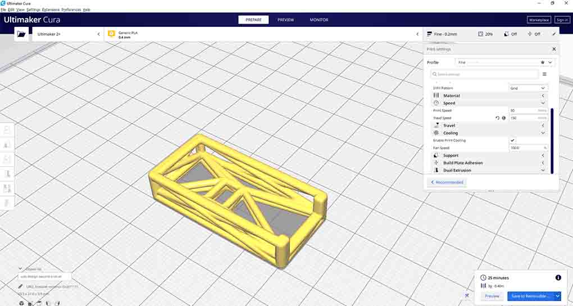Click the Print Speed value field
The height and width of the screenshot is (306, 573).
coord(529,111)
